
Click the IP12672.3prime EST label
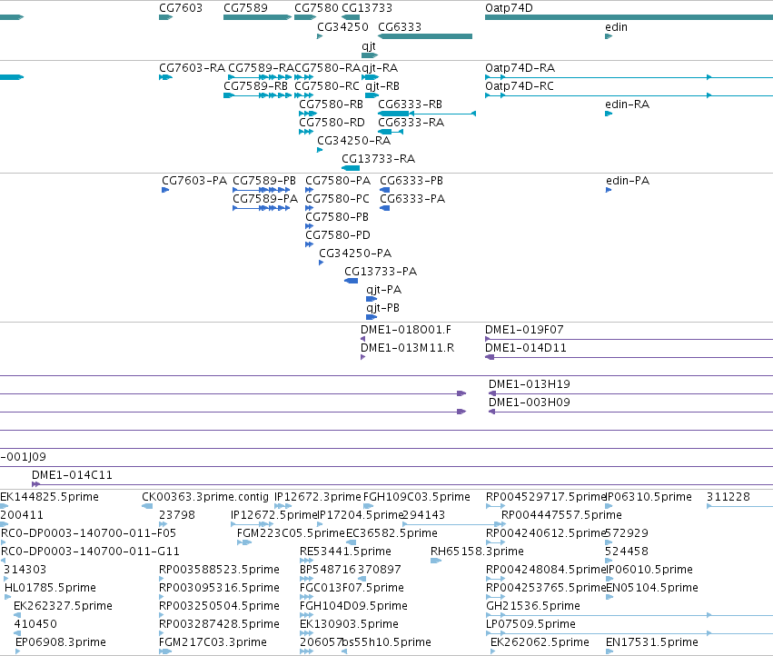(x=318, y=497)
